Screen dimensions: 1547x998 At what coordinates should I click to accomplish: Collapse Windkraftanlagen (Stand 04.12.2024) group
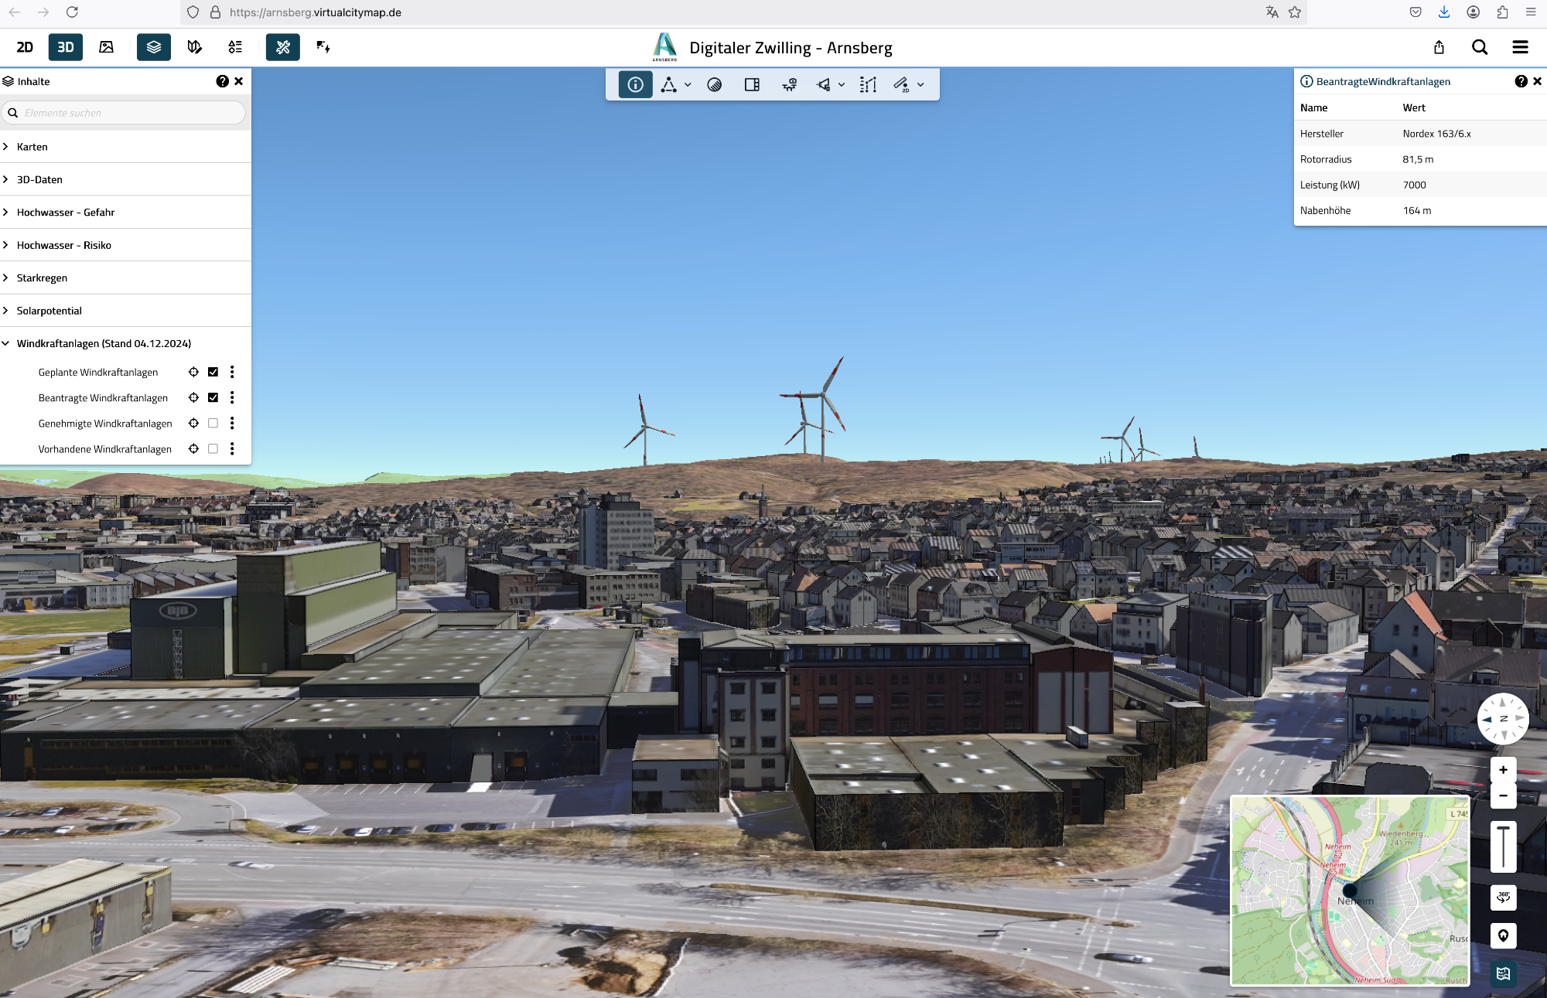click(x=6, y=343)
